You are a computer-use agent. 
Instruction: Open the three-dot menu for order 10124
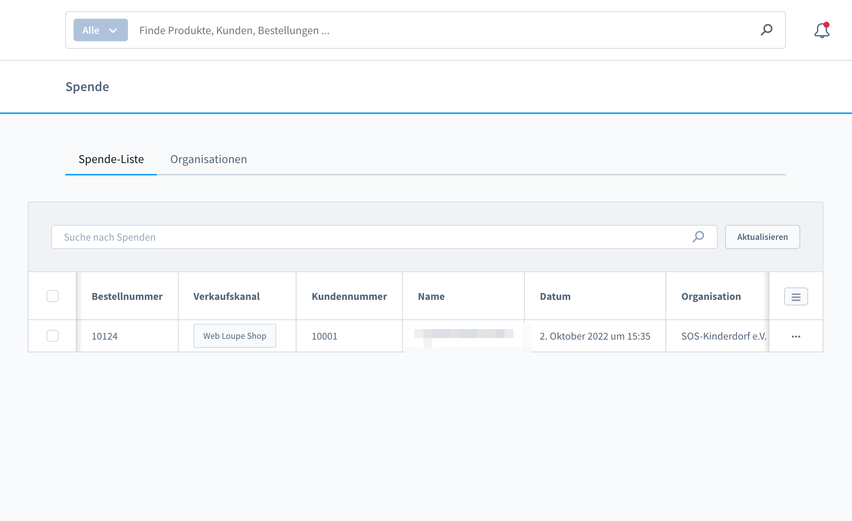coord(796,337)
